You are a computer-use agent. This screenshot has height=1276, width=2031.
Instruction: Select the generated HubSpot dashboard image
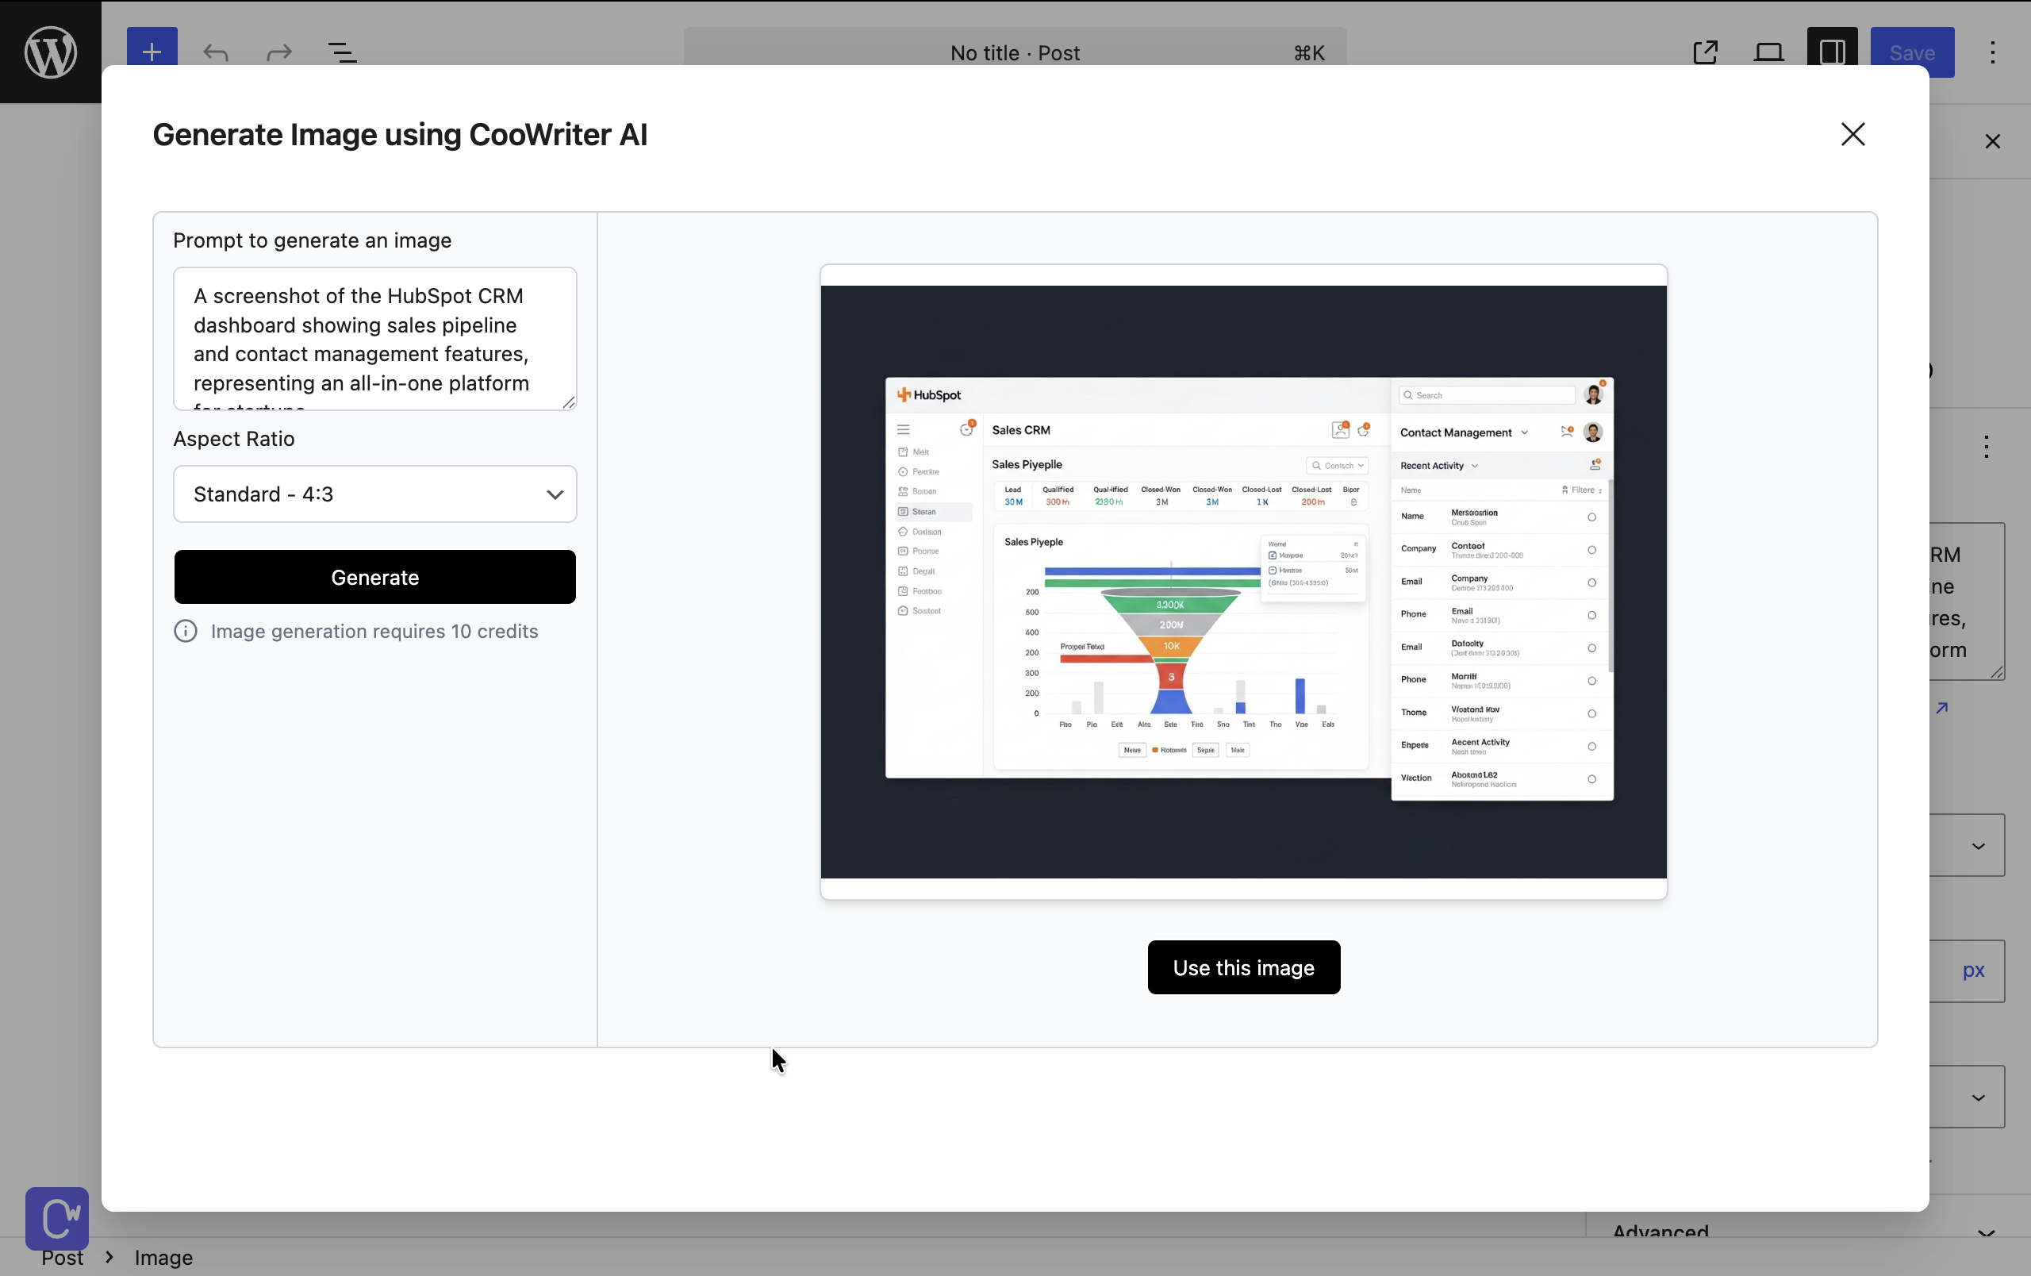(x=1244, y=582)
